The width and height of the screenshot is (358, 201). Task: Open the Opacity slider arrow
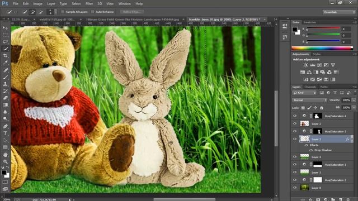click(354, 100)
